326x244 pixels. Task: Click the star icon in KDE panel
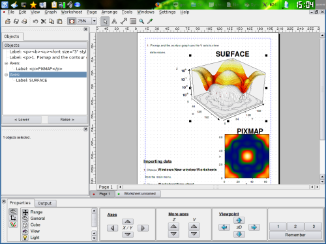(x=33, y=5)
